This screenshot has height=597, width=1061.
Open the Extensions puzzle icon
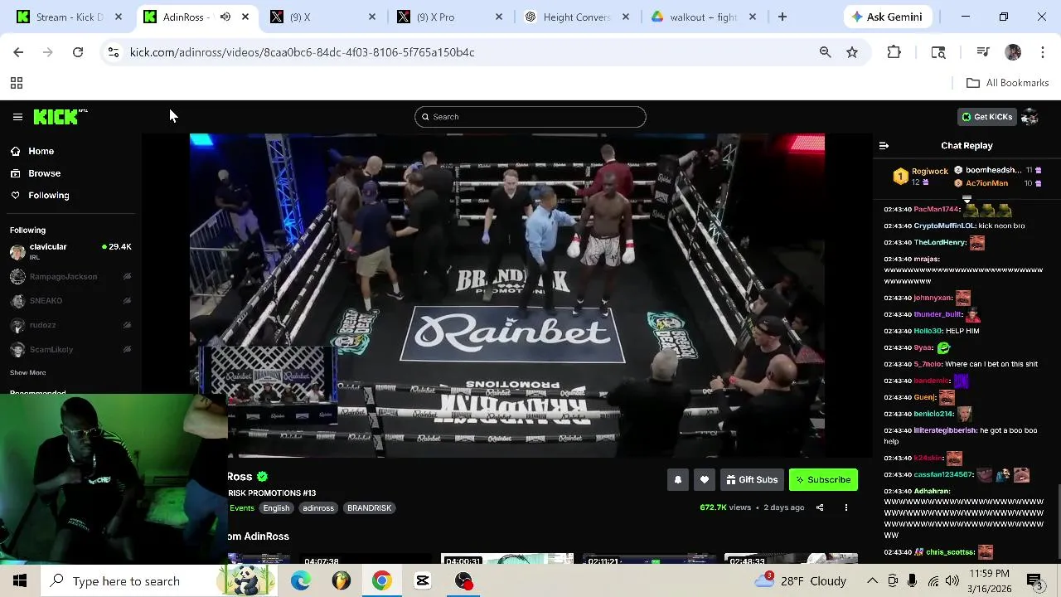tap(894, 52)
